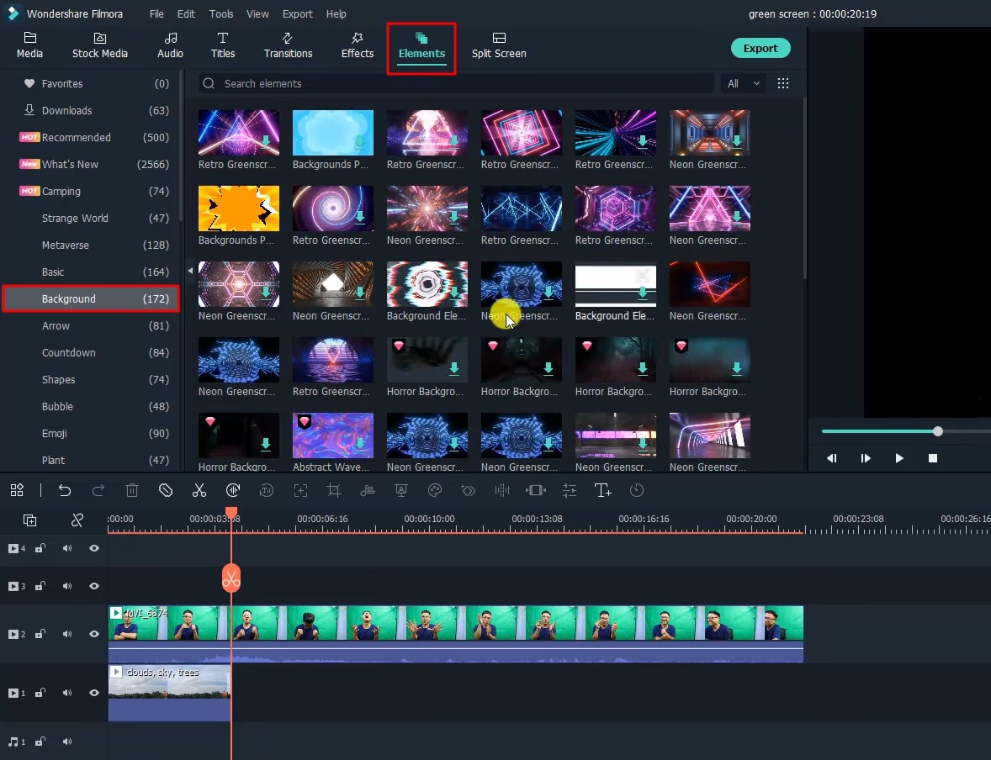
Task: Select the clouds, sky, trees clip
Action: (x=169, y=692)
